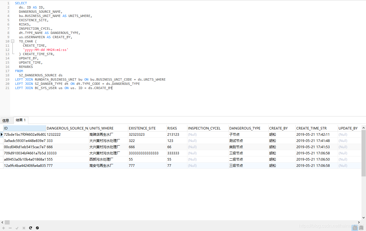Screen dimensions: 366x231
Task: Select cell ID 12a9fc4ba442406fa4a835
Action: (25, 165)
